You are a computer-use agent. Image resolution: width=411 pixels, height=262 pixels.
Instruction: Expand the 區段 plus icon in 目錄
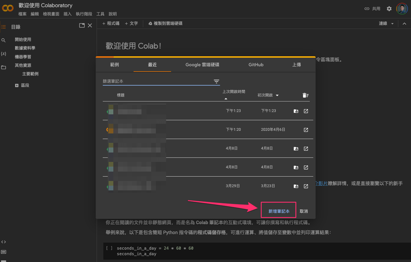pyautogui.click(x=17, y=85)
